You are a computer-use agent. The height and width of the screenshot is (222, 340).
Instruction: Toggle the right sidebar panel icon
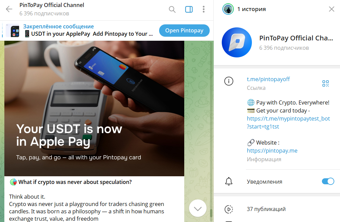(x=189, y=9)
